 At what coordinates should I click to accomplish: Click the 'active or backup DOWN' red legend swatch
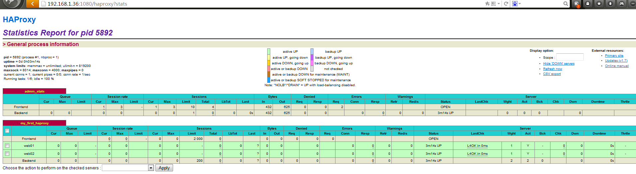click(269, 69)
